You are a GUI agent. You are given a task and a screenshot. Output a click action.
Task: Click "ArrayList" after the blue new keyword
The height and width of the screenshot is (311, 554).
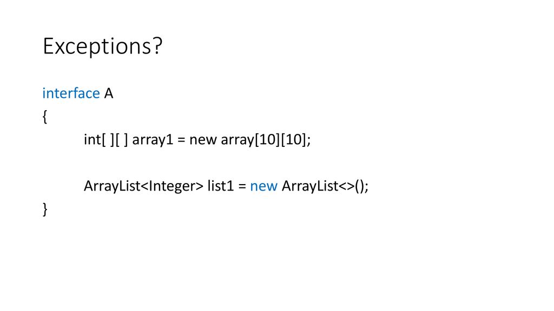point(310,186)
